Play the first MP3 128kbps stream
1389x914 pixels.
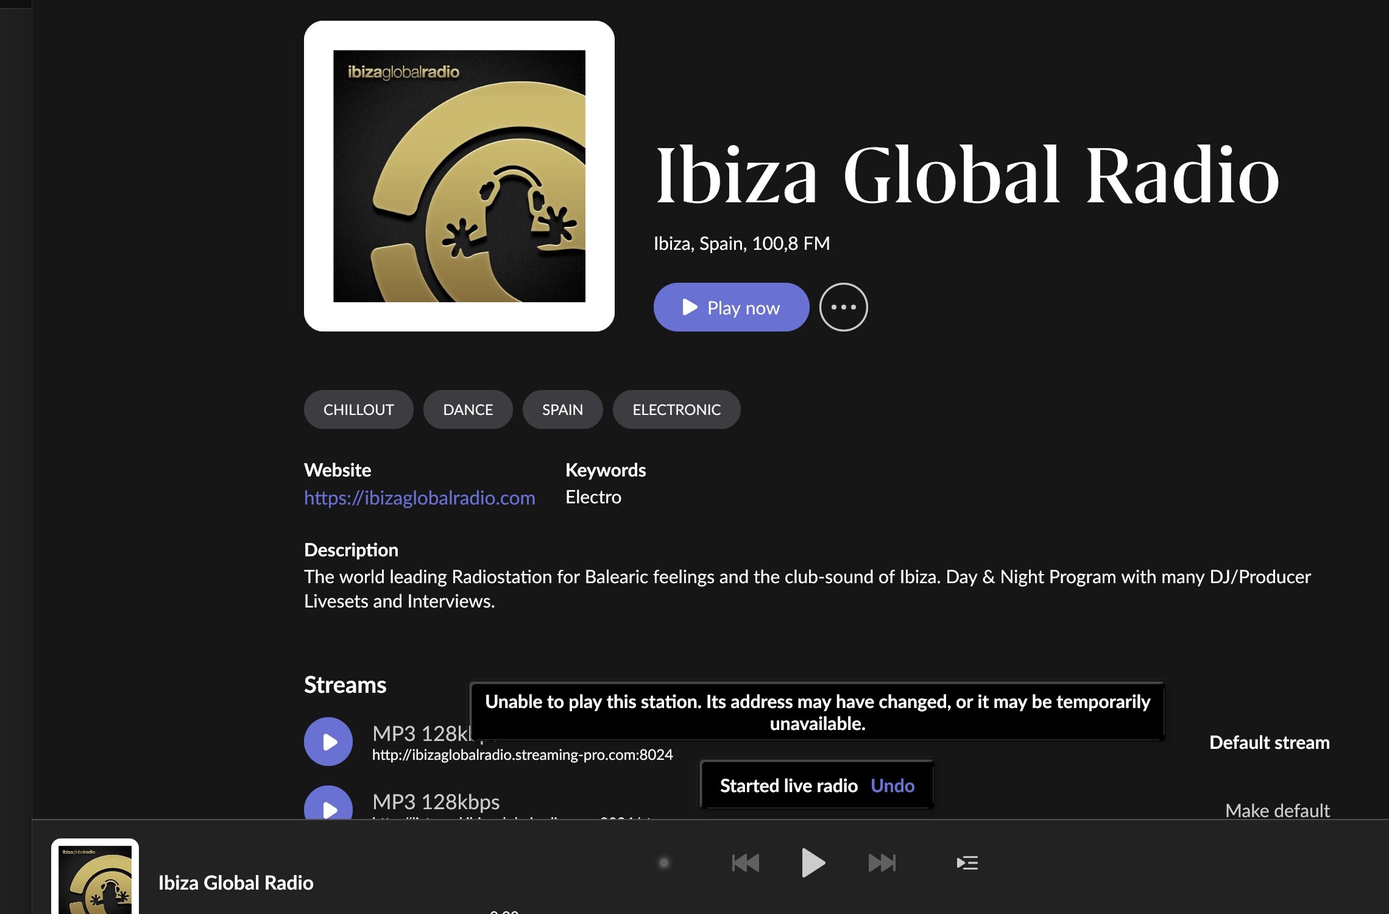328,742
